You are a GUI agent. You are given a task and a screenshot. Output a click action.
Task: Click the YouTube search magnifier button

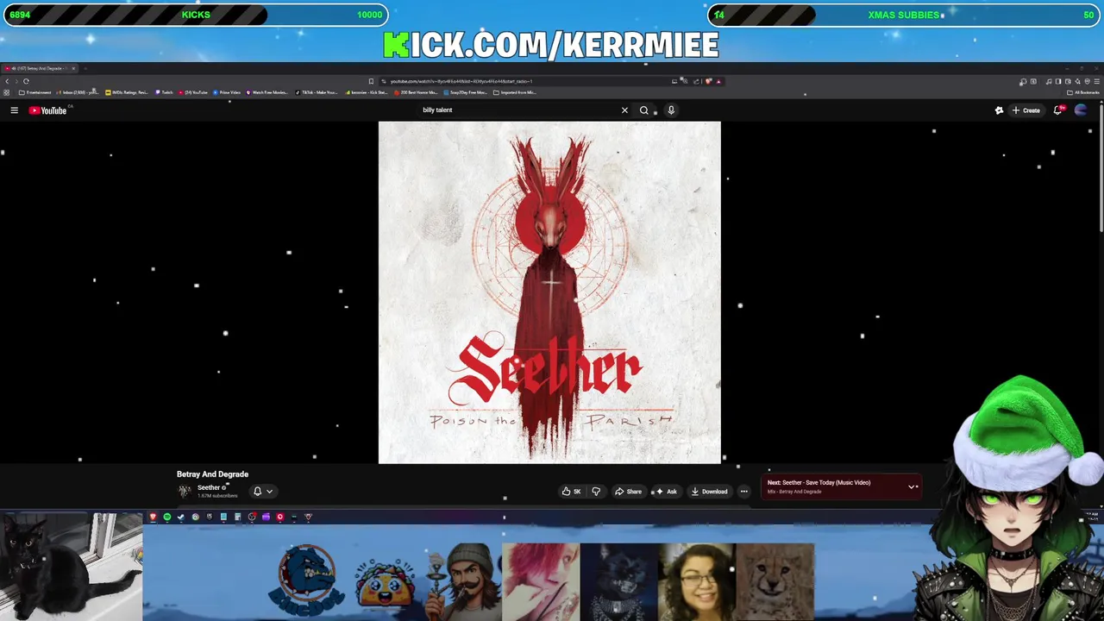pos(643,110)
